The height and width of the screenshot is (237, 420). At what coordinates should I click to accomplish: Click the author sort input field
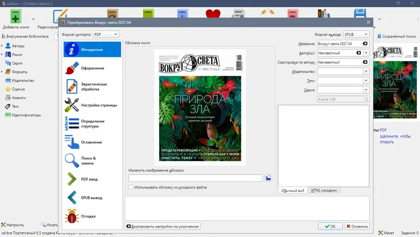(340, 62)
